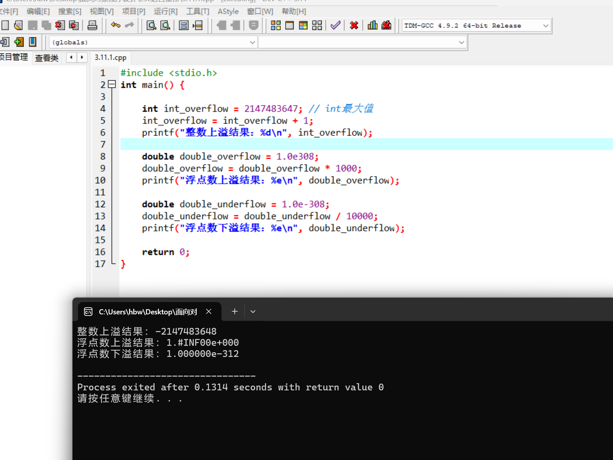Click the Redo arrow icon

(x=129, y=25)
